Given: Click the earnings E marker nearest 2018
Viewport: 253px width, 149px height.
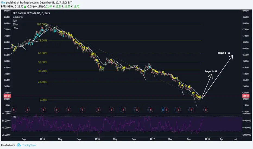Looking at the screenshot, I should 206,110.
